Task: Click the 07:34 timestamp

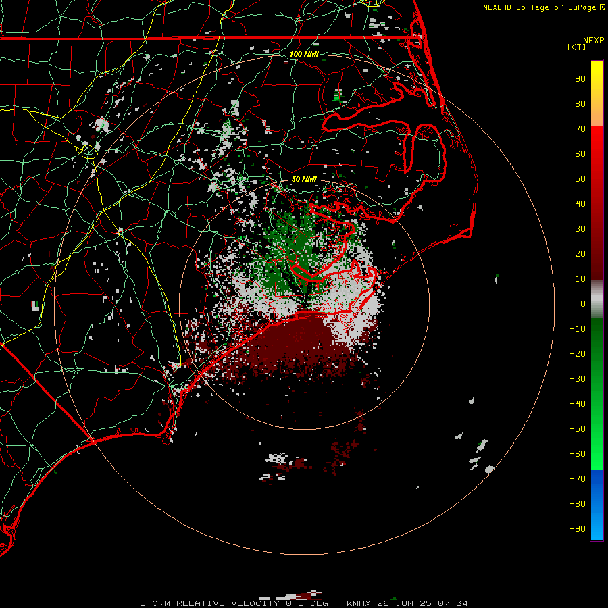Action: [453, 603]
